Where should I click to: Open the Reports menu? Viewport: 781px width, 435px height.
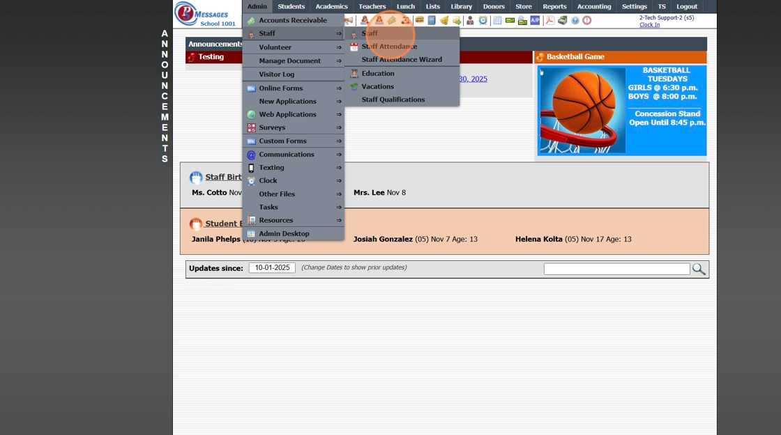[x=554, y=6]
